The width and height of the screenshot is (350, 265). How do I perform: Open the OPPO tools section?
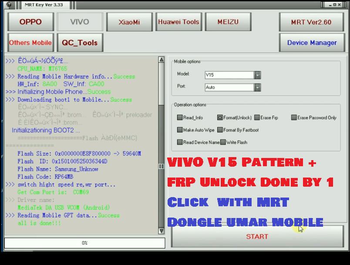click(x=30, y=22)
